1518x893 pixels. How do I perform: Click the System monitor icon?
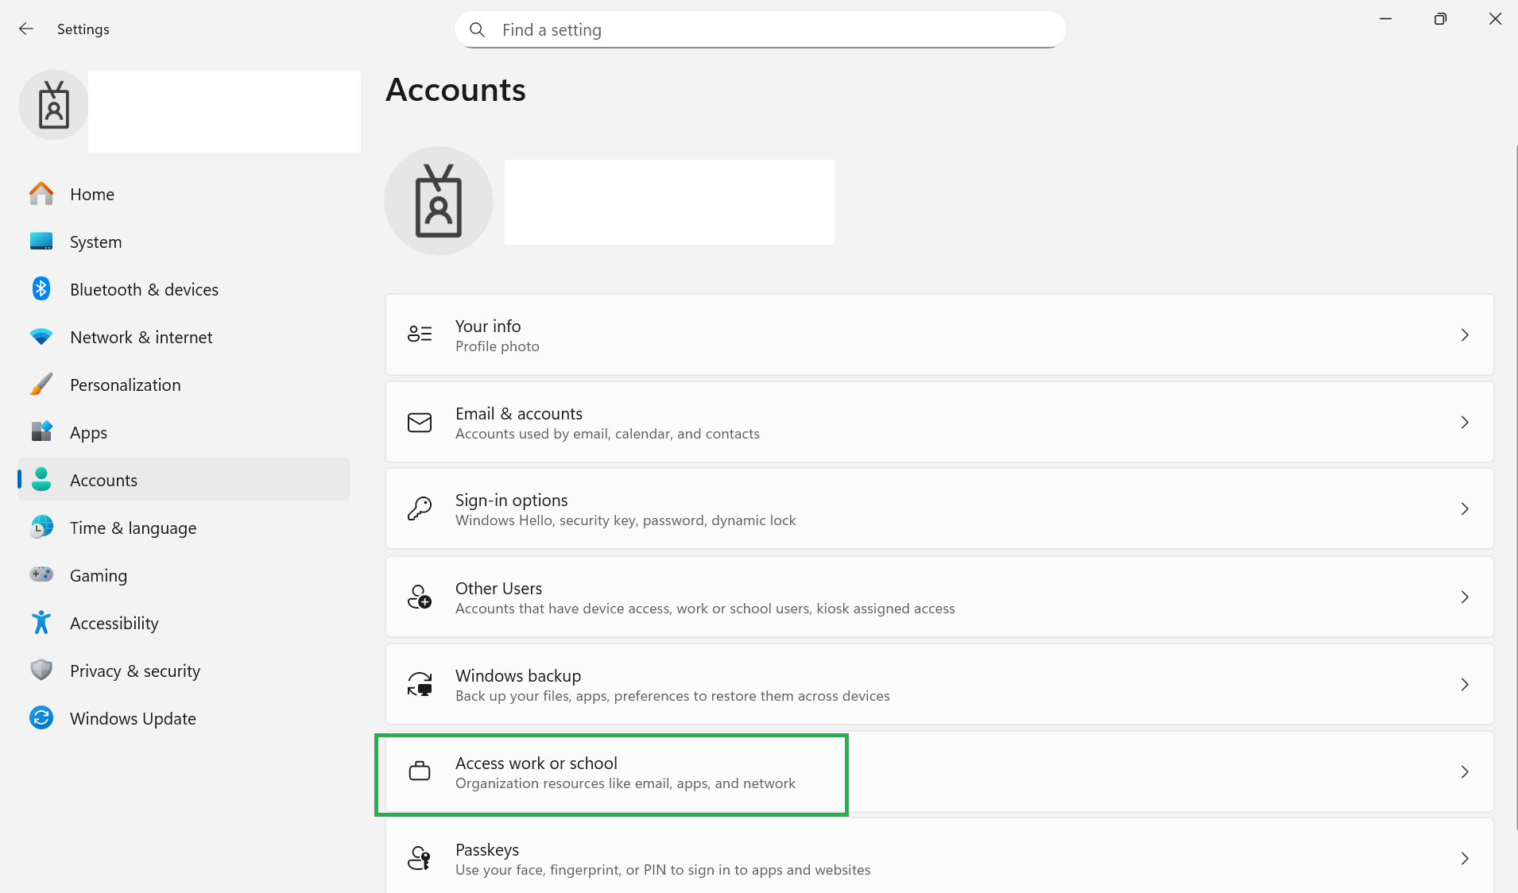pyautogui.click(x=41, y=242)
